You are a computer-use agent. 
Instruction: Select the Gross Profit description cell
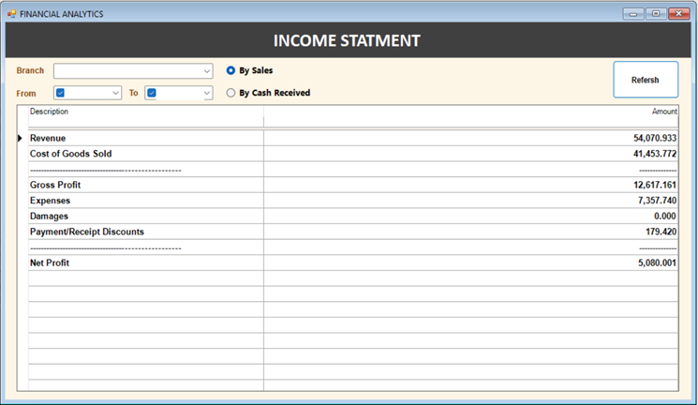point(146,185)
